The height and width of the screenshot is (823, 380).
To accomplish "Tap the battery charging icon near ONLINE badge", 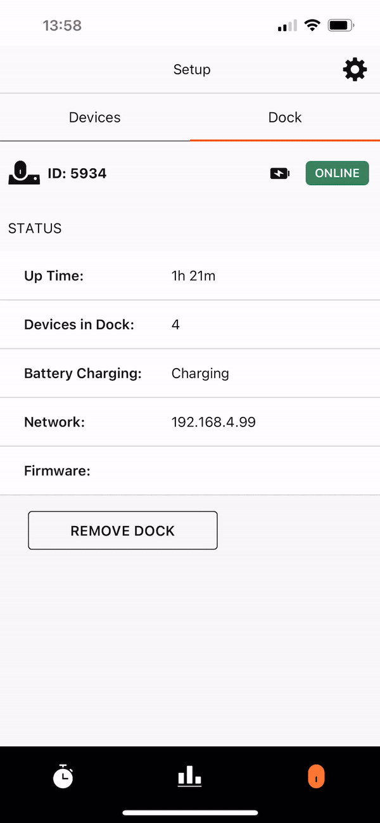I will tap(279, 173).
